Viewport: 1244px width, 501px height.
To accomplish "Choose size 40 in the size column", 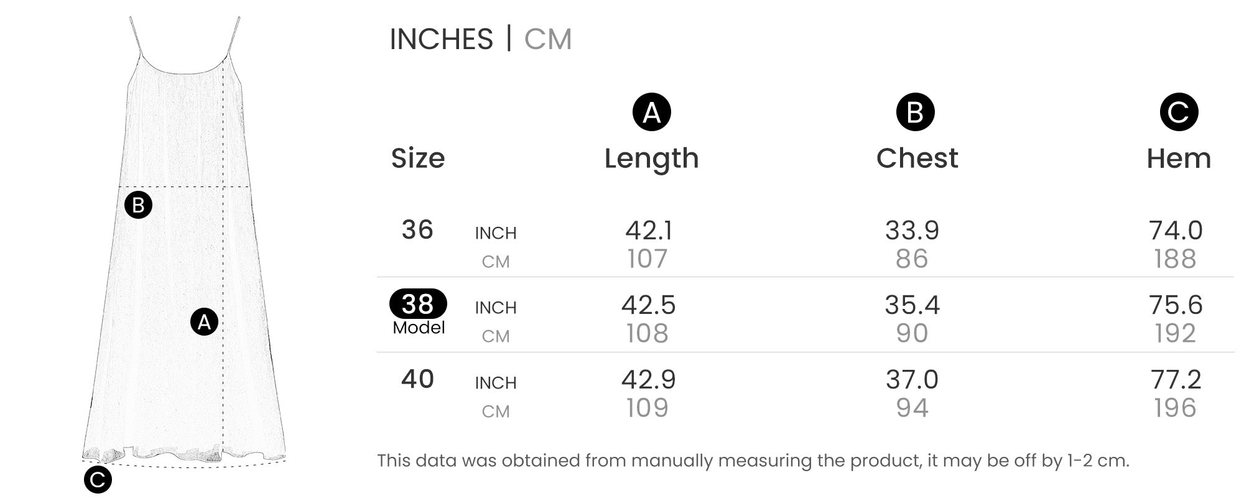I will tap(417, 379).
